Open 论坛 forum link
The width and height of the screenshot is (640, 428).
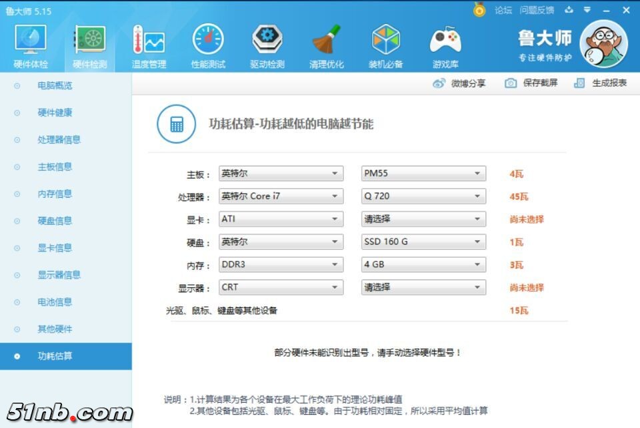pyautogui.click(x=503, y=10)
